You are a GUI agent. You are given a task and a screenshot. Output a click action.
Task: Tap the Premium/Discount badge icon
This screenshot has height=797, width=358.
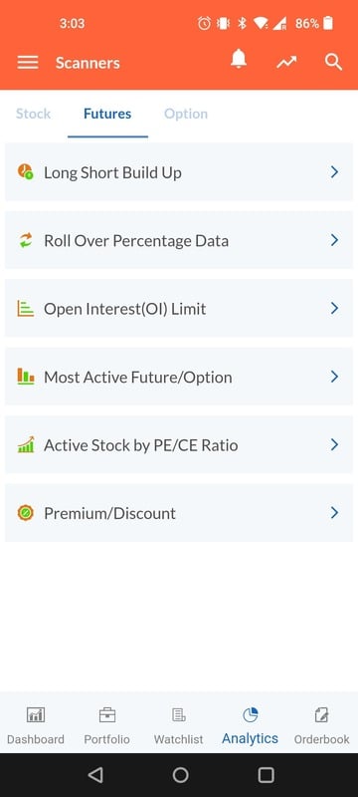pyautogui.click(x=25, y=512)
